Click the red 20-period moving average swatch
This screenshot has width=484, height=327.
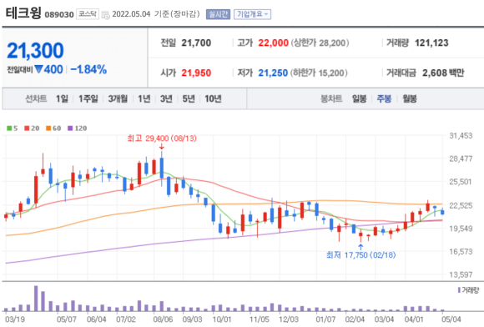click(27, 128)
